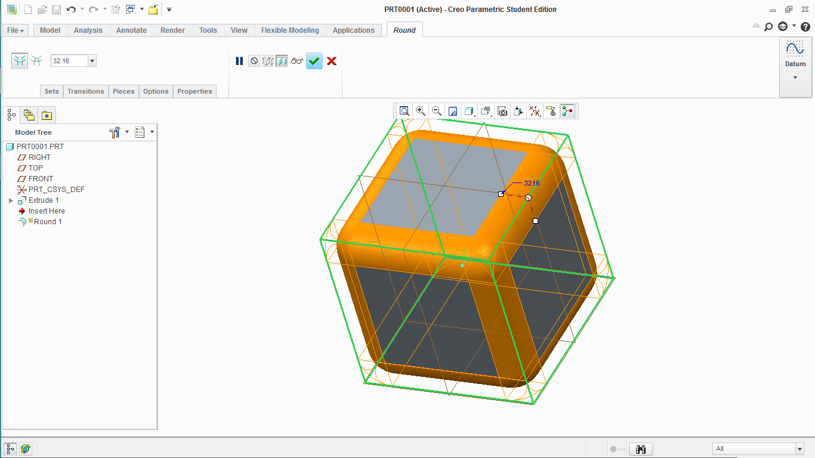The width and height of the screenshot is (815, 458).
Task: Open an existing file via folder icon
Action: (x=42, y=10)
